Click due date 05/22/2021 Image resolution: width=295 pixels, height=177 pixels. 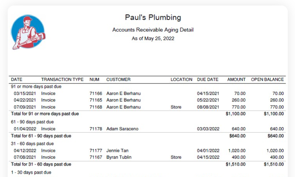tap(208, 100)
